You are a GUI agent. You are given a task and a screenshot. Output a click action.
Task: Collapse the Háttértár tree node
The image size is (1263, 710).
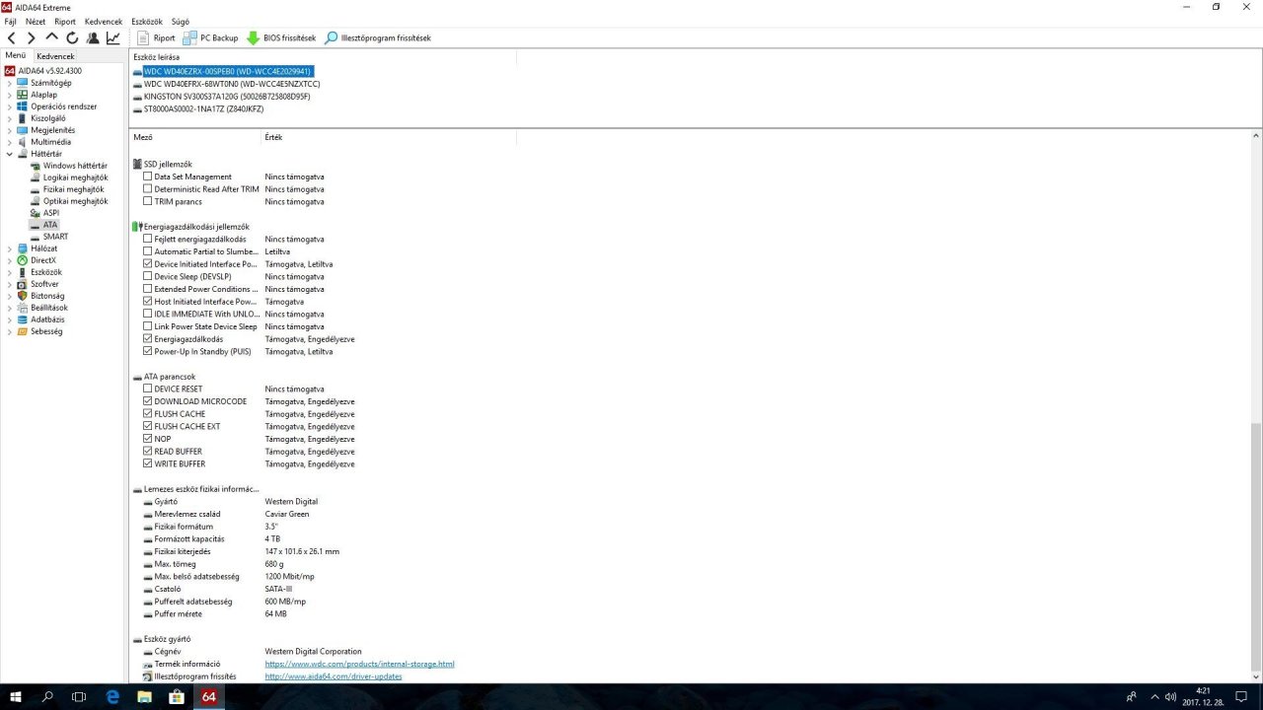pos(10,154)
